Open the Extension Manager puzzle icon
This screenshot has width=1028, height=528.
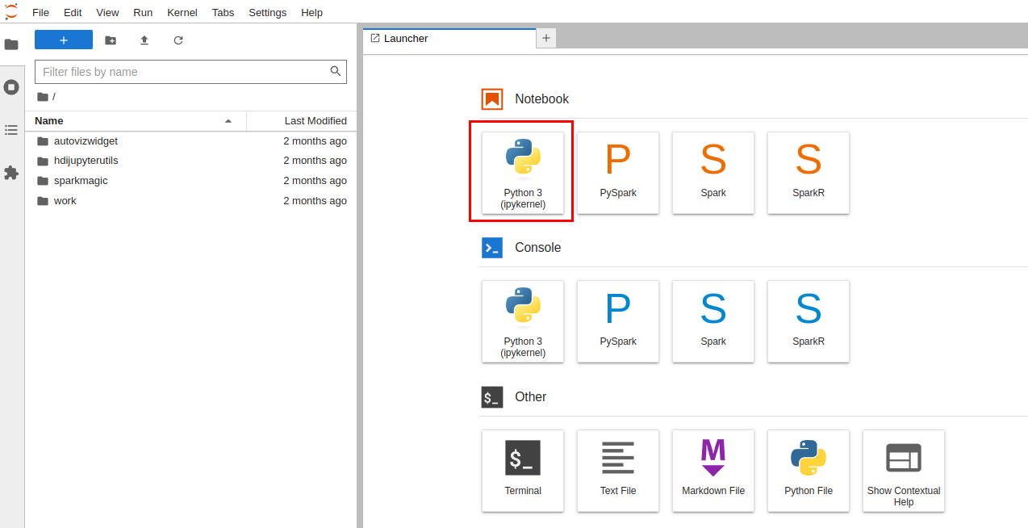coord(11,173)
